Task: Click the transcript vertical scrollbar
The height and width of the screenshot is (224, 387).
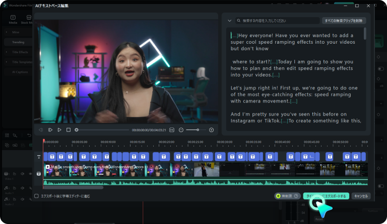Action: pos(365,34)
